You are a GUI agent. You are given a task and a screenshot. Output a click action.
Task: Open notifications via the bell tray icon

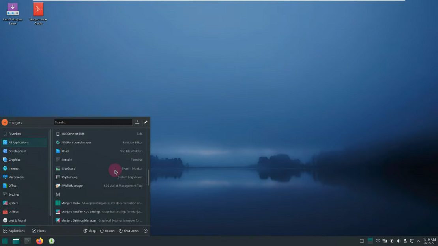(x=378, y=240)
